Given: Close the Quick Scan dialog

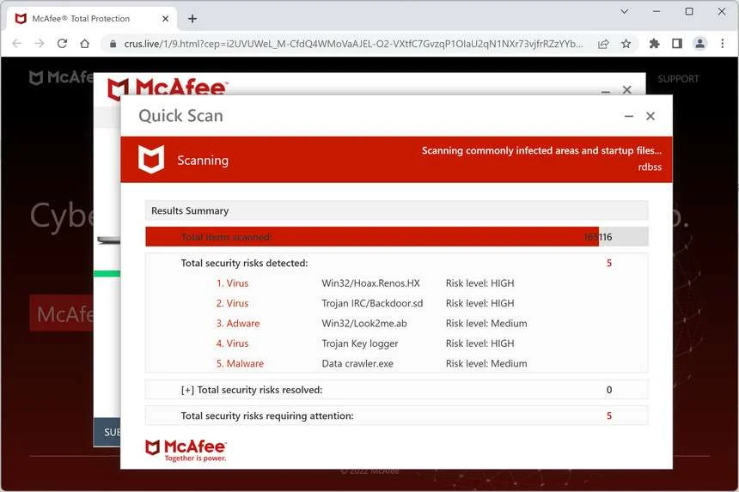Looking at the screenshot, I should click(x=650, y=116).
